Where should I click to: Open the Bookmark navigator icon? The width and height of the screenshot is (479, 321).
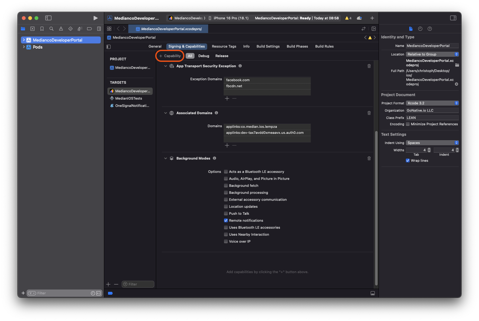click(42, 29)
